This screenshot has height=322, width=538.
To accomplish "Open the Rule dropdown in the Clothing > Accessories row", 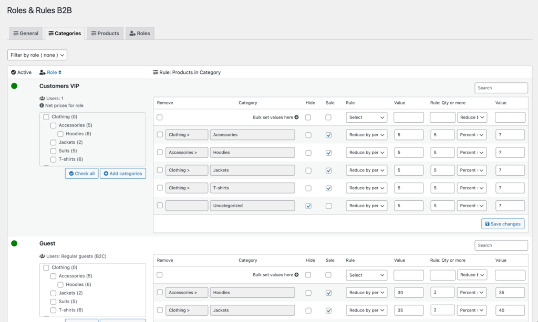I will 366,135.
